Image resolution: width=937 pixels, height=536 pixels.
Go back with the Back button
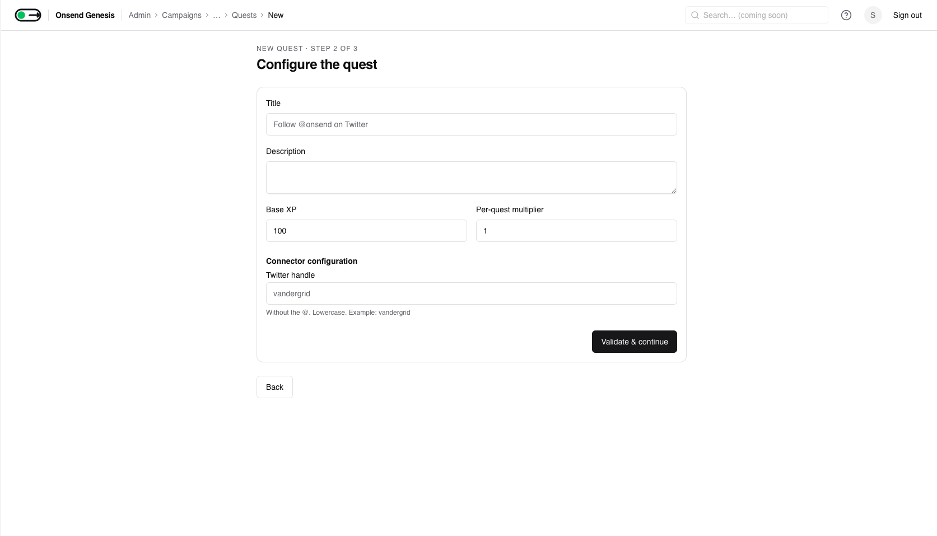click(x=274, y=387)
